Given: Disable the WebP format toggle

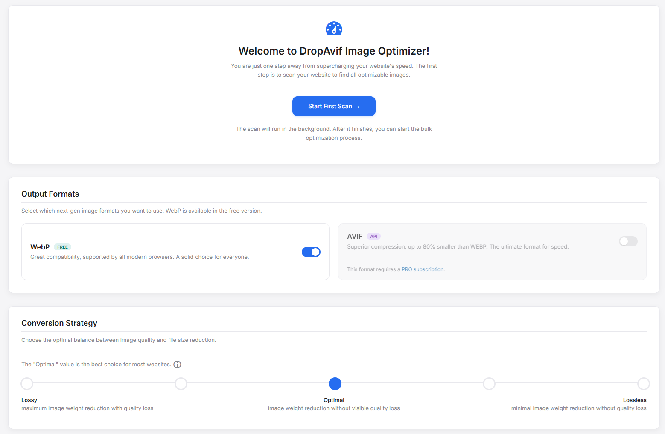Looking at the screenshot, I should pyautogui.click(x=311, y=252).
